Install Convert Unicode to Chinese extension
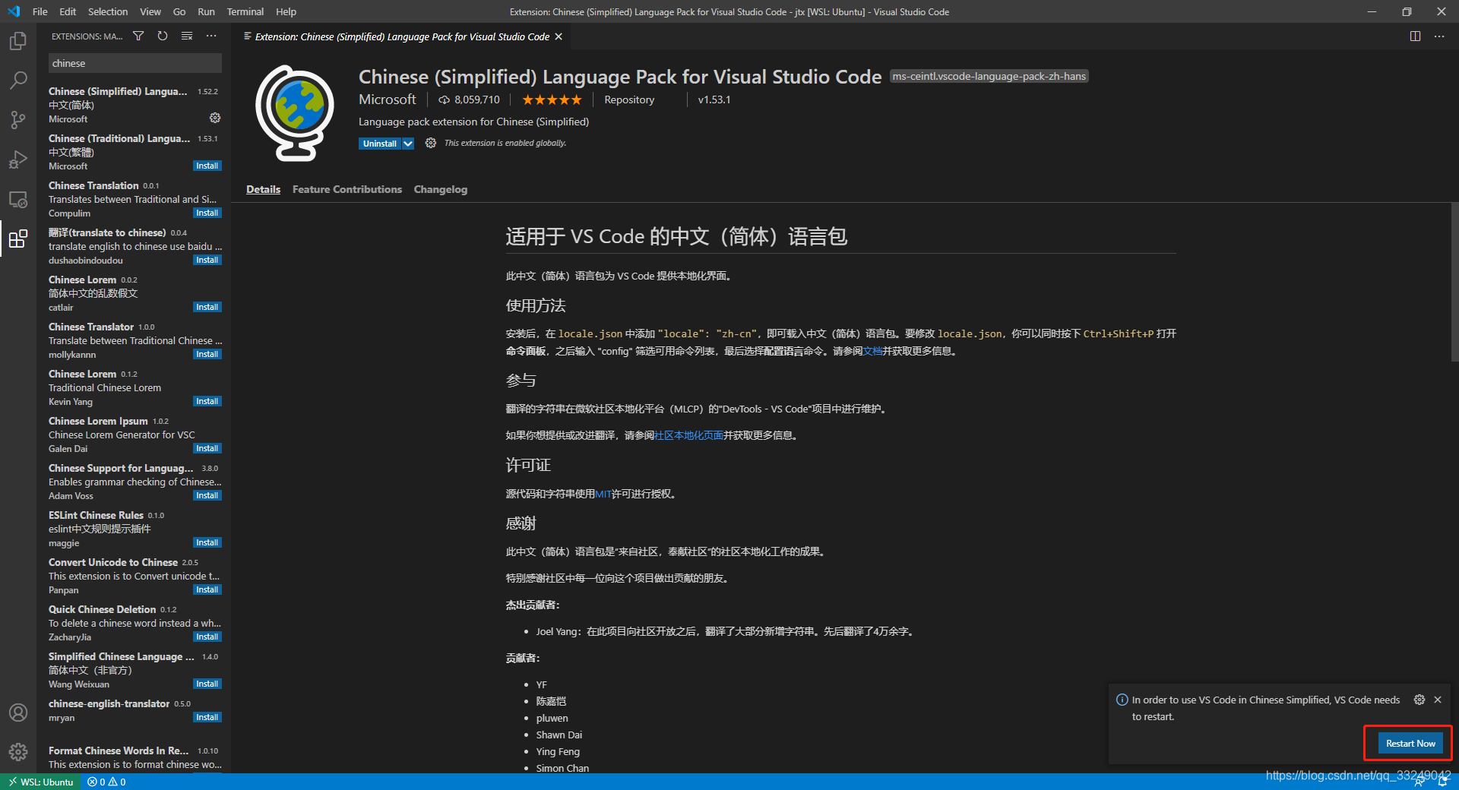1459x790 pixels. [207, 589]
